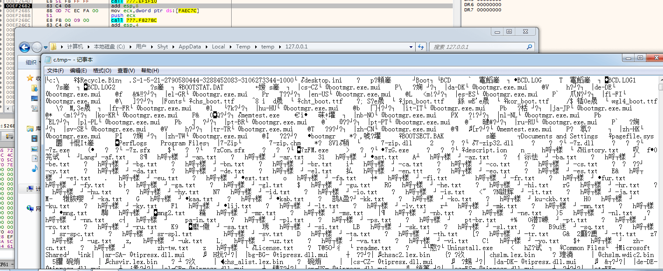Navigate to AppData in the breadcrumb
Screen dimensions: 663x271
pos(190,47)
